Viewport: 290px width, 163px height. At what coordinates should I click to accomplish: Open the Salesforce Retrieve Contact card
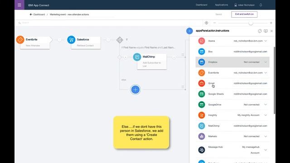86,43
